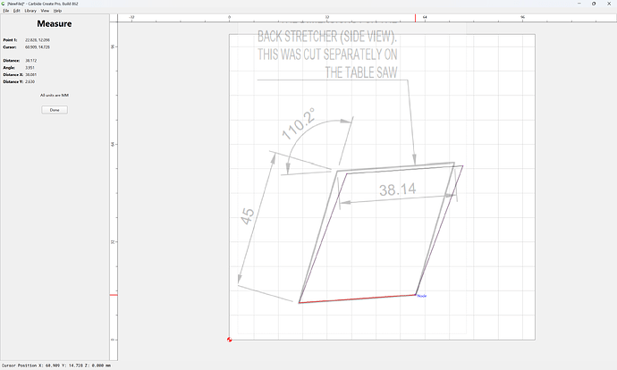The width and height of the screenshot is (617, 370).
Task: Click the 'THE TABLE SAW' text on canvas
Action: [x=361, y=72]
